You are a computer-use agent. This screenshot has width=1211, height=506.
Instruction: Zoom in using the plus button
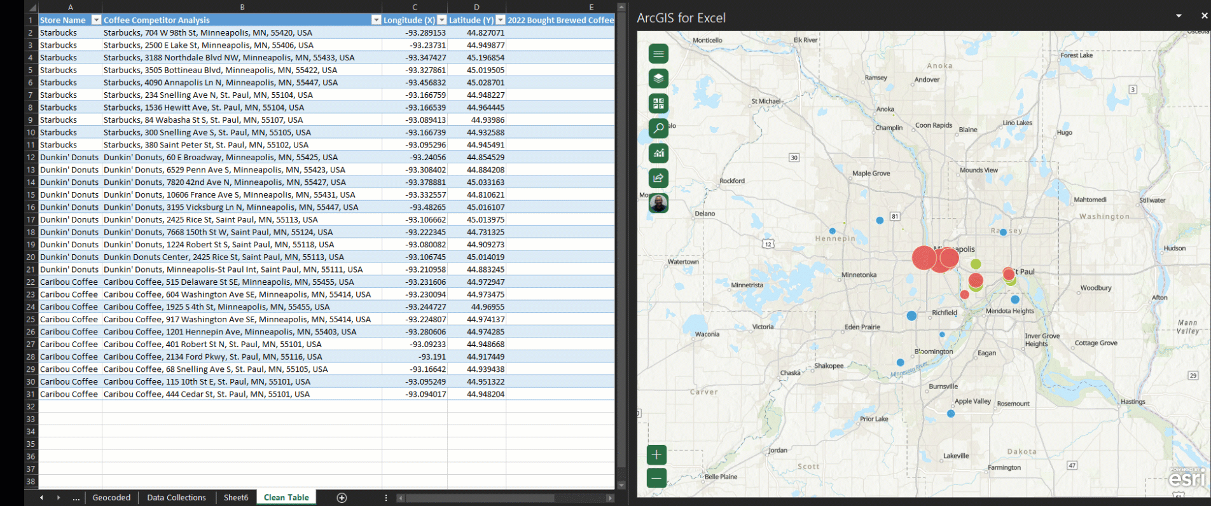(x=656, y=455)
